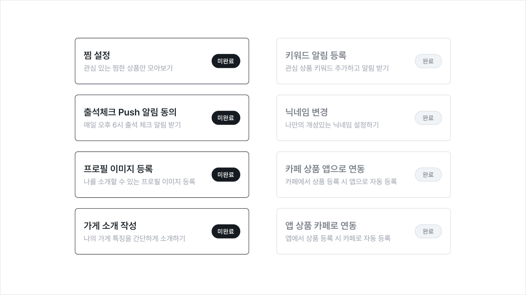Click the 완료 badge on 앱 상품 카페로 연동
Image resolution: width=526 pixels, height=295 pixels.
(428, 231)
